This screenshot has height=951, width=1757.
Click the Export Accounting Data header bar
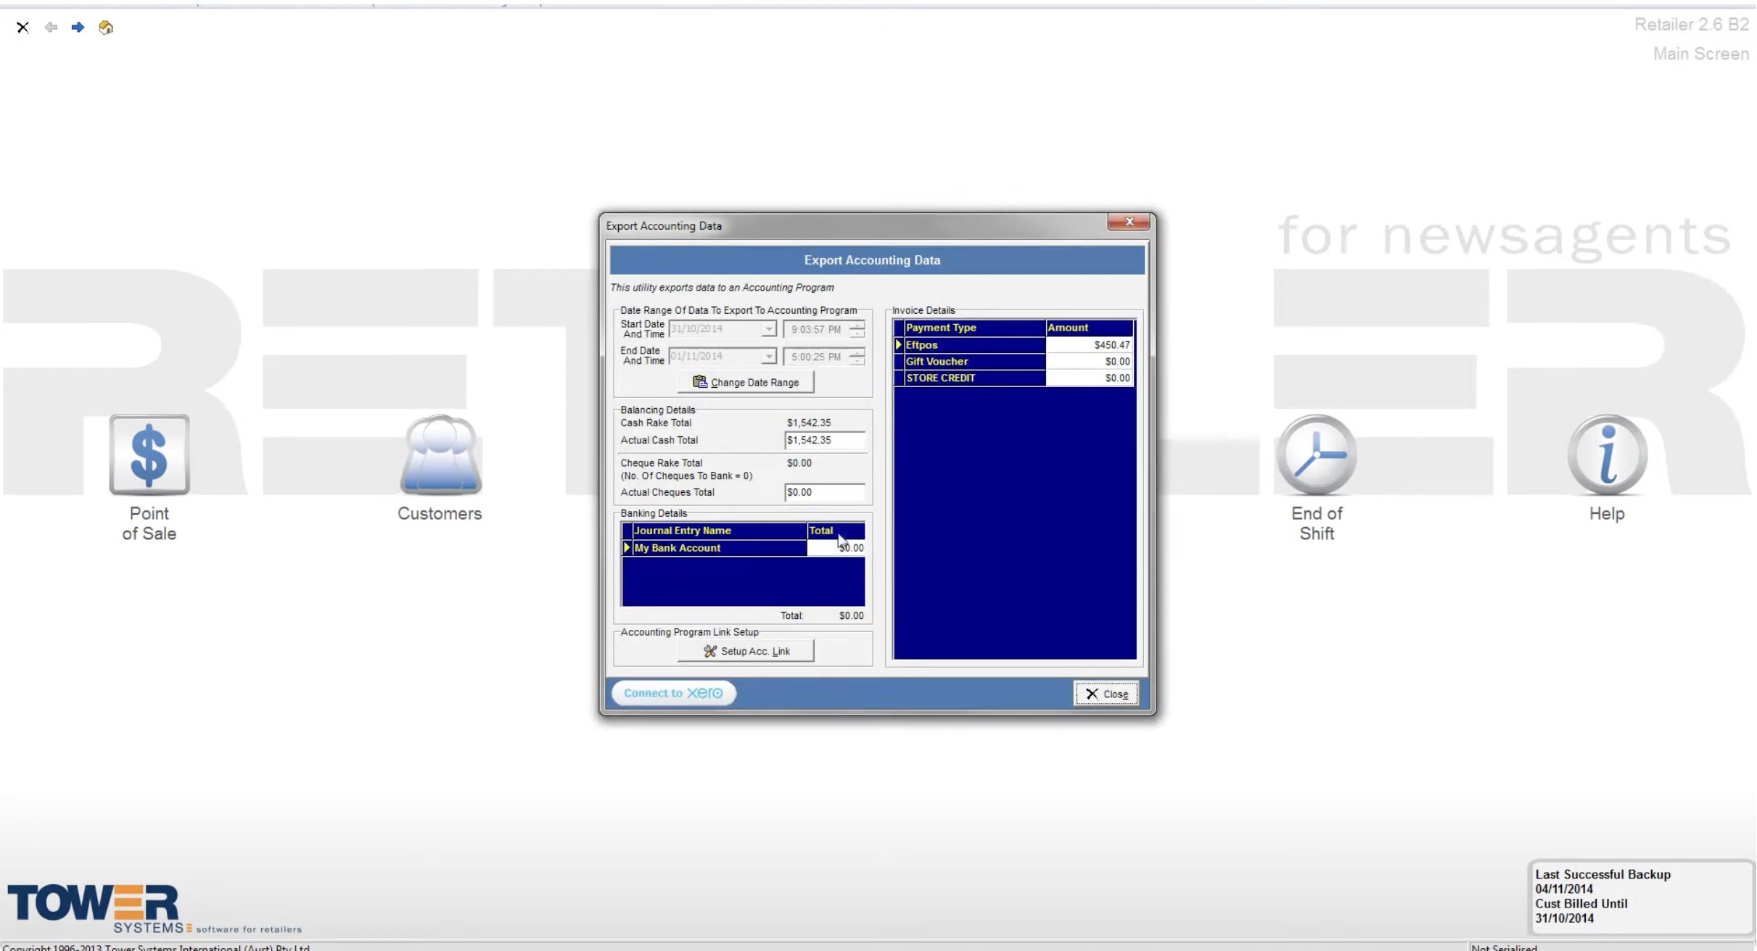[872, 259]
